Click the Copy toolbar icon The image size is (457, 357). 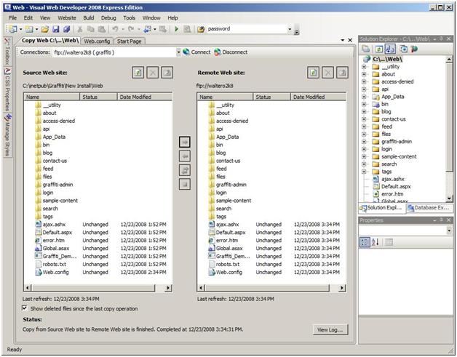pyautogui.click(x=91, y=29)
